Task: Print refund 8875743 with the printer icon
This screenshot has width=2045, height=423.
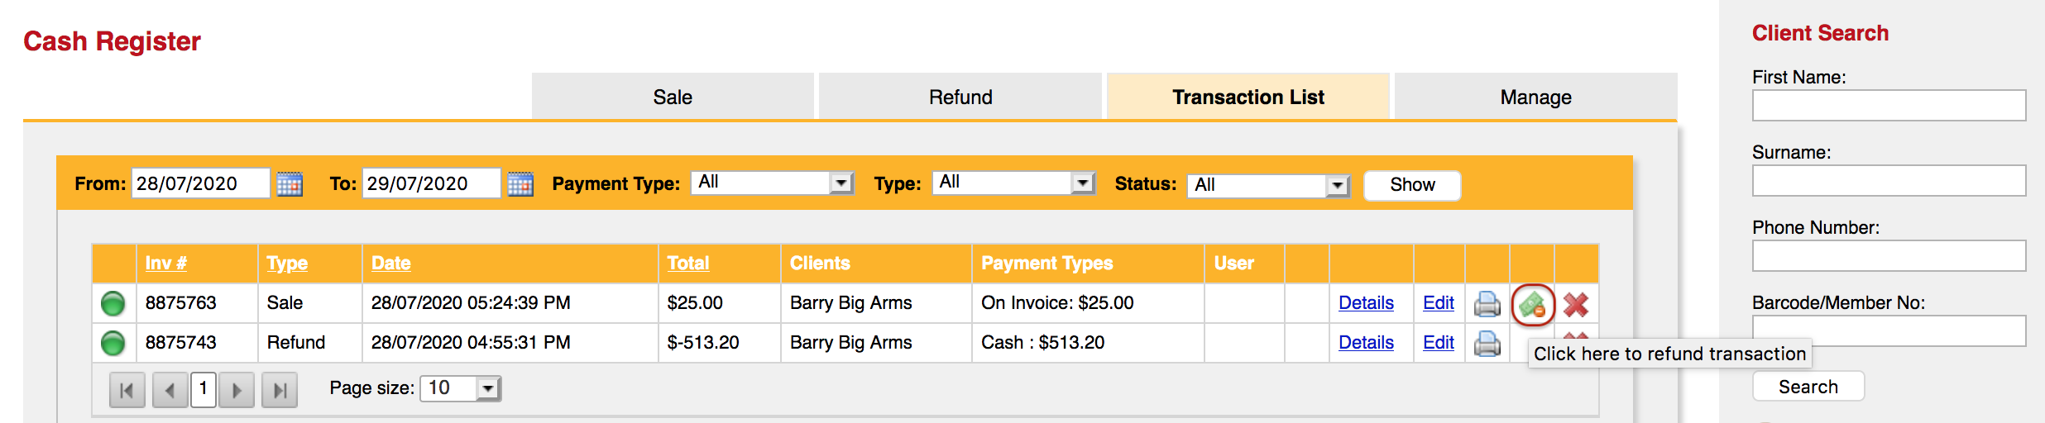Action: [1487, 343]
